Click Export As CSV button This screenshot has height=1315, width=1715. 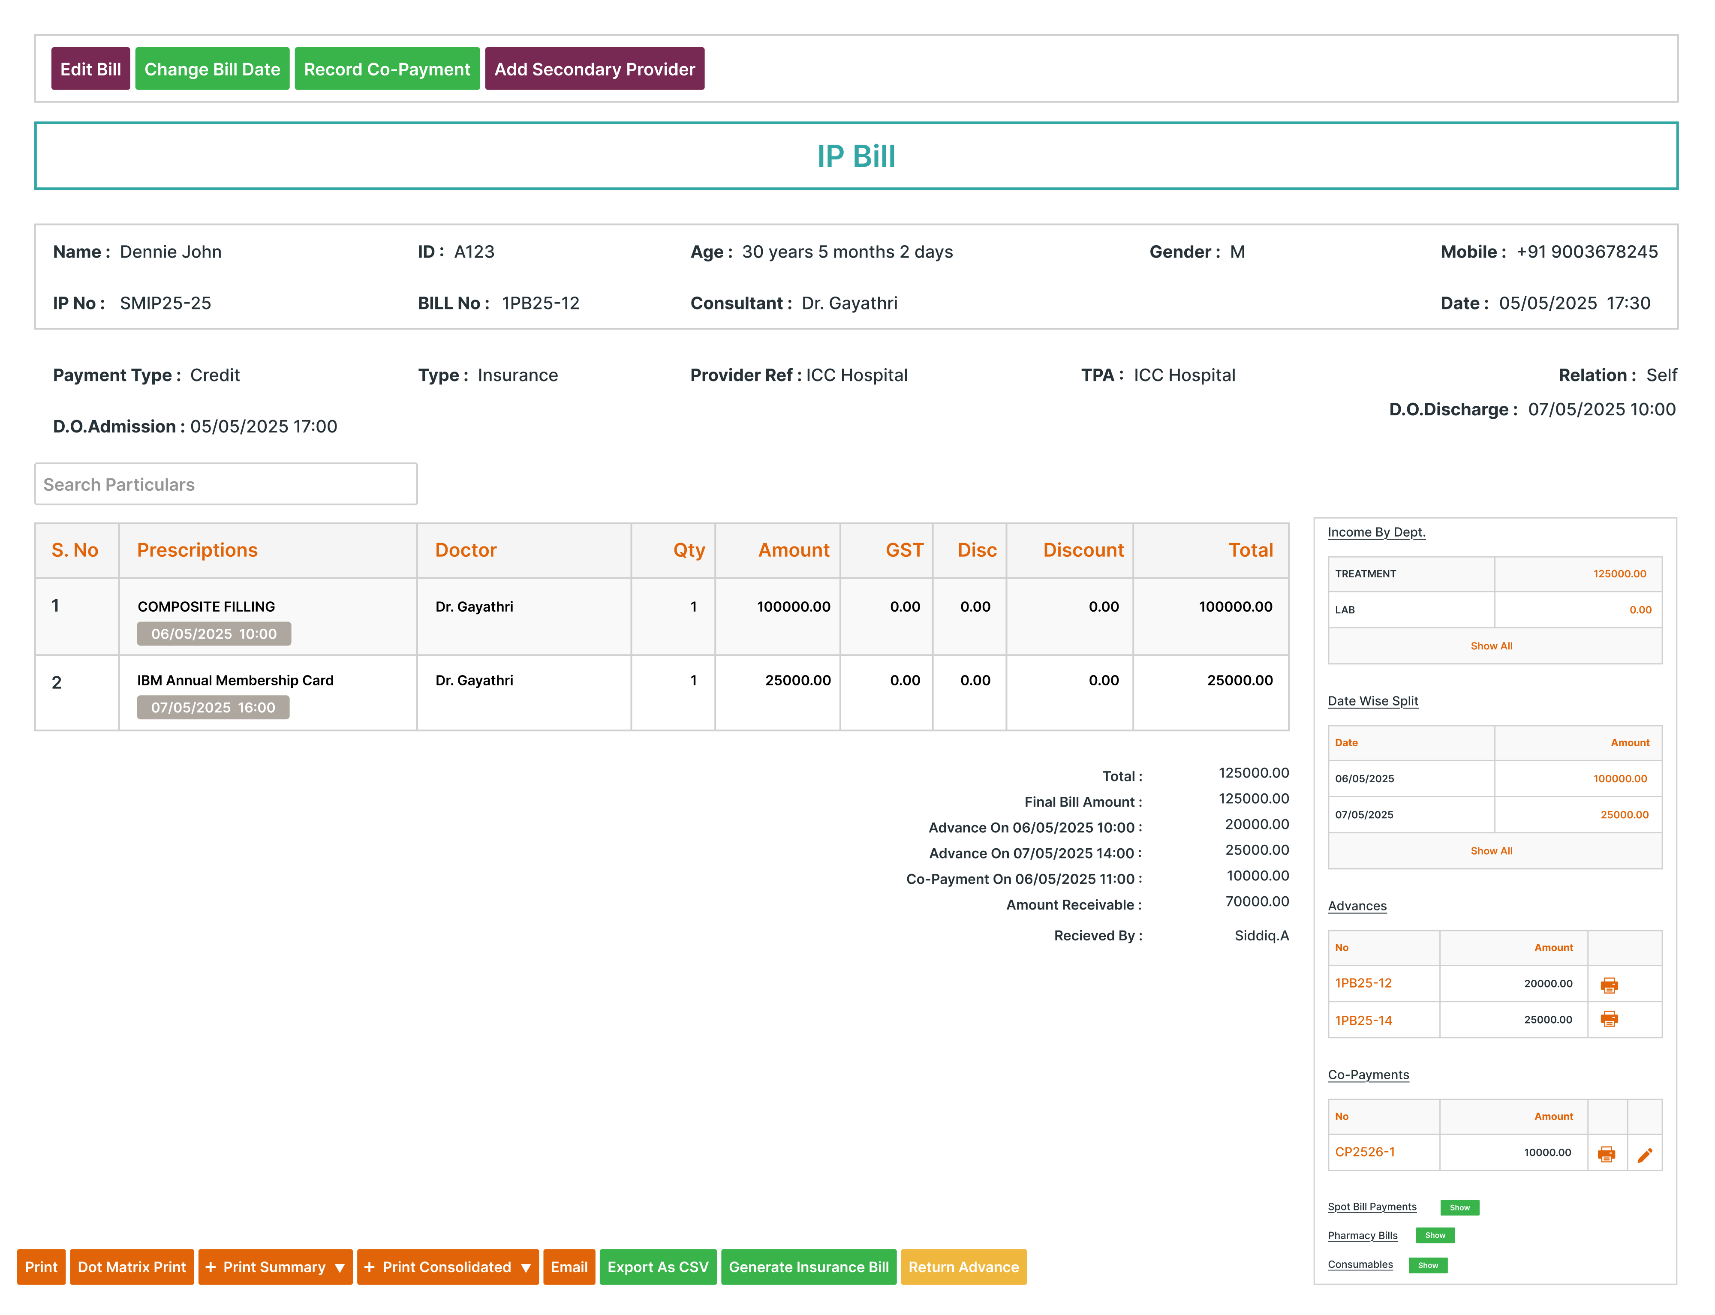pos(658,1267)
